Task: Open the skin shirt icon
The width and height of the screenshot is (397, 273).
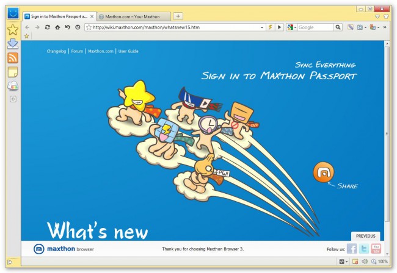Action: tap(386, 16)
